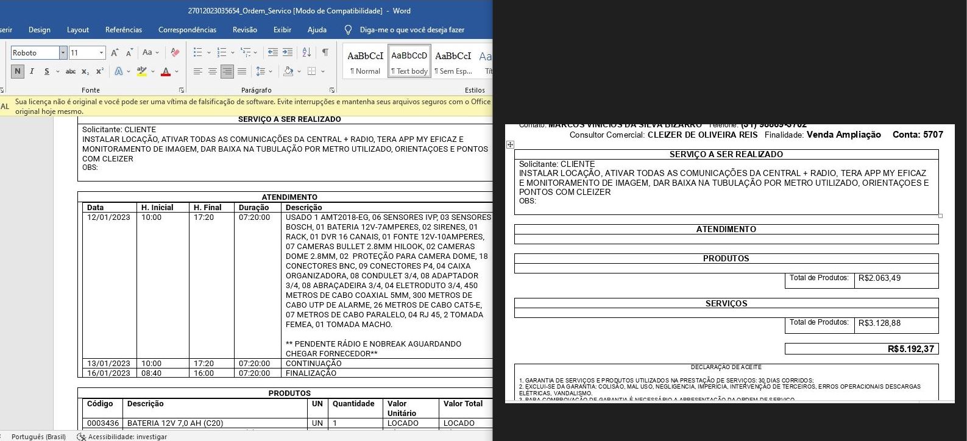This screenshot has height=441, width=967.
Task: Click 'Diga-me o que você deseja fazer' box
Action: (412, 29)
